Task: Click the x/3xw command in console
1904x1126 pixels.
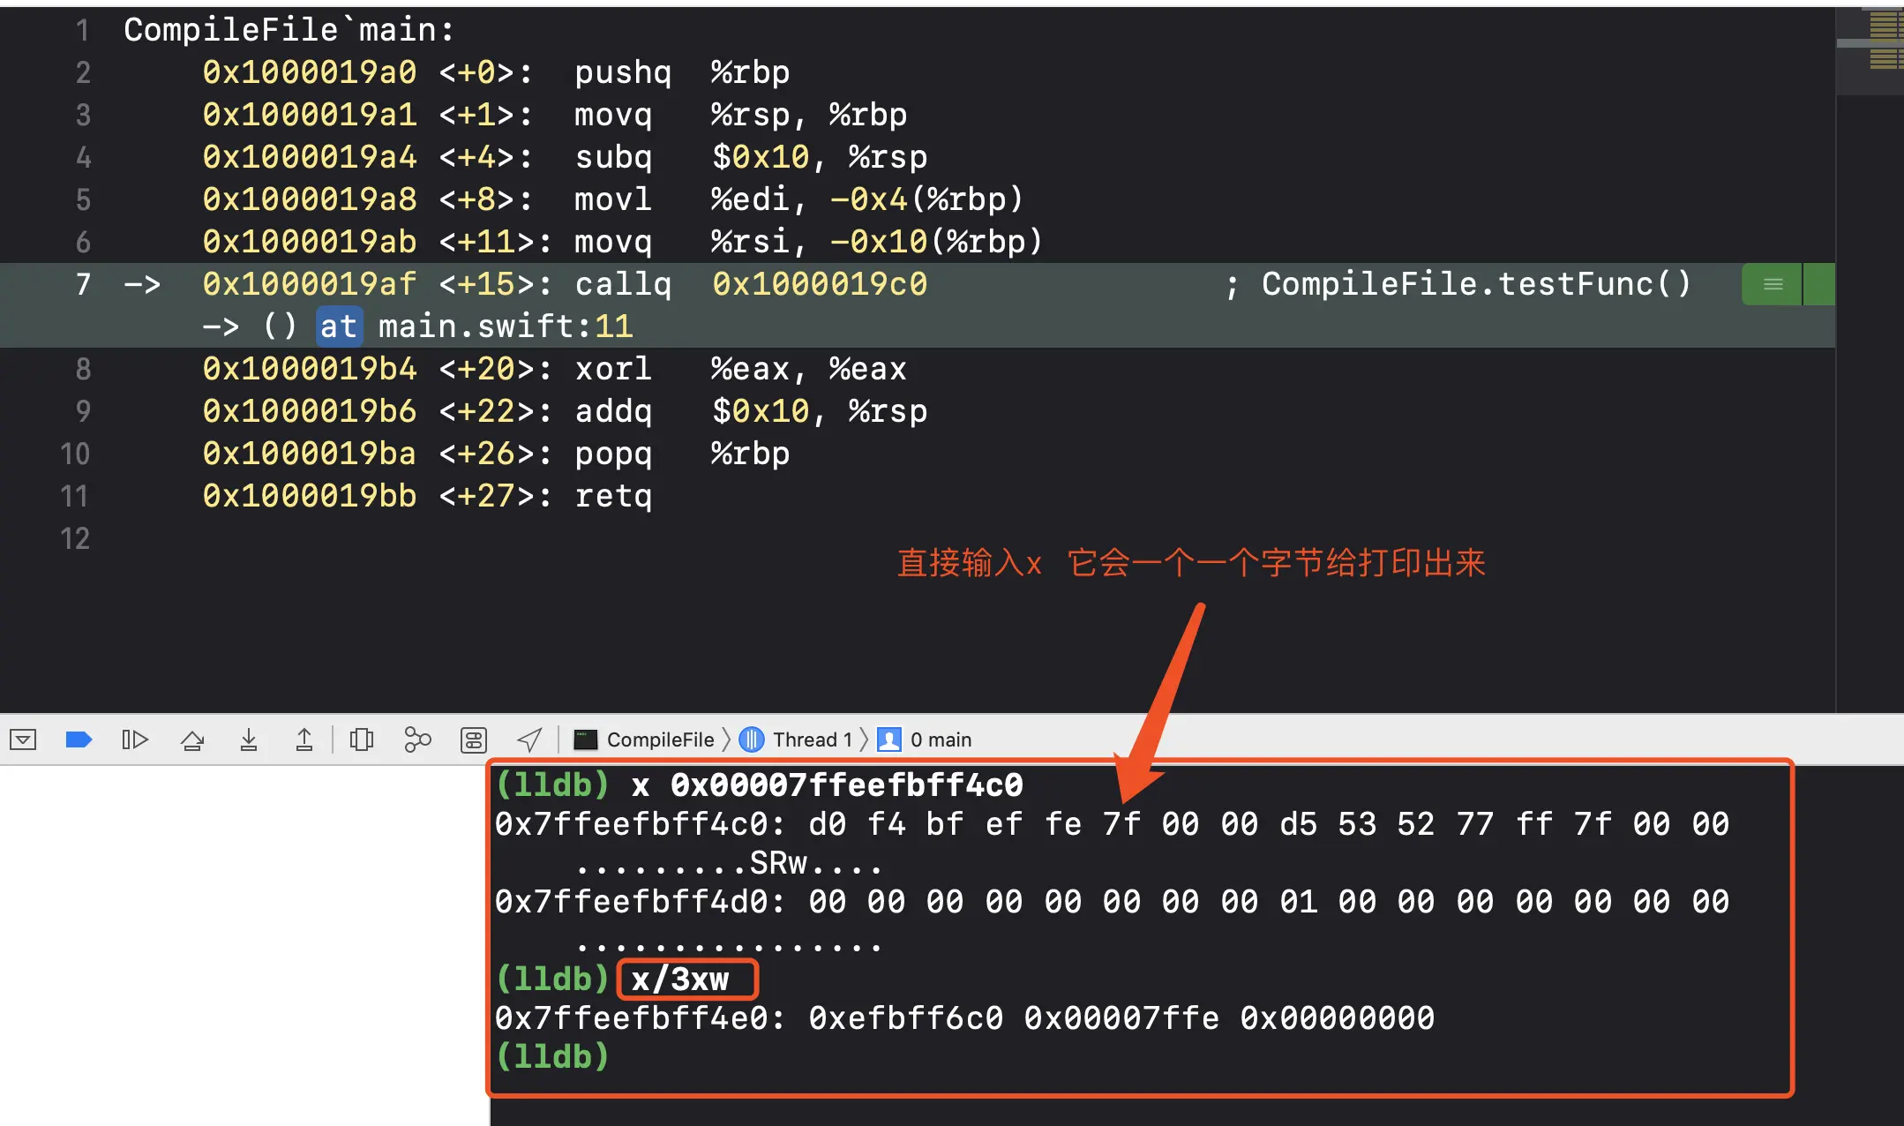Action: pos(681,980)
